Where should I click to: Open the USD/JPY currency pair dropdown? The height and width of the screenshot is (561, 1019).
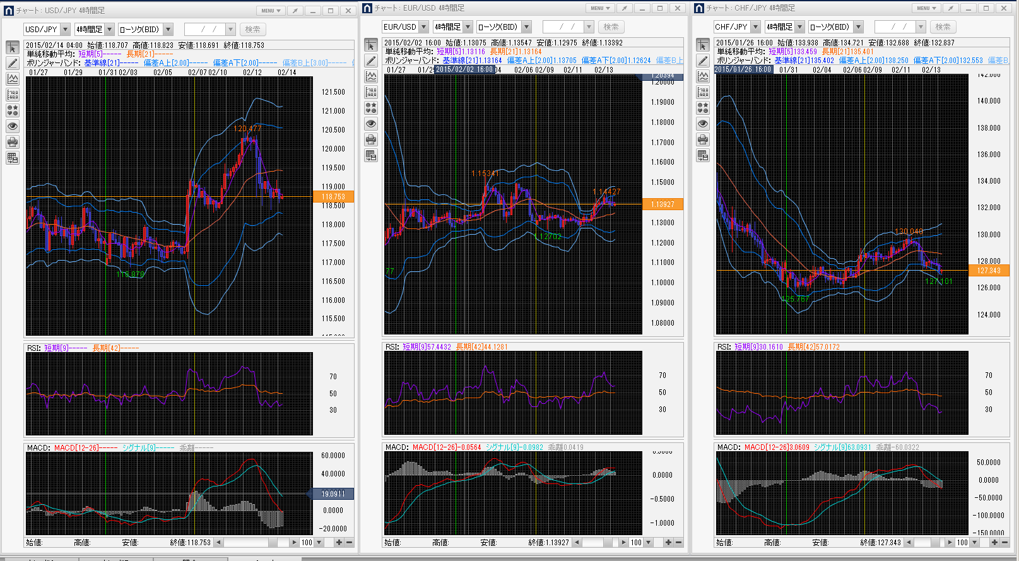65,30
